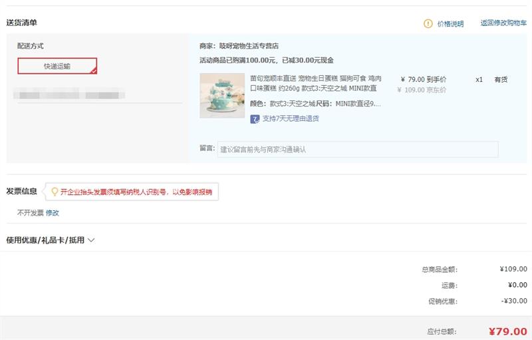Open the 价格说明 text link
532x340 pixels.
click(450, 23)
